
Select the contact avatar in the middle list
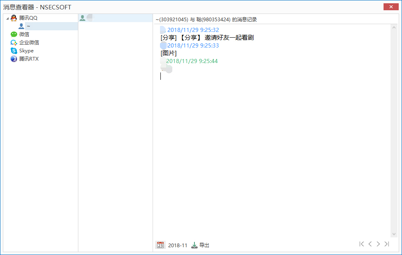(82, 18)
